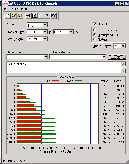The image size is (129, 164).
Task: Click the Description scrollbar down arrow
Action: (x=124, y=71)
